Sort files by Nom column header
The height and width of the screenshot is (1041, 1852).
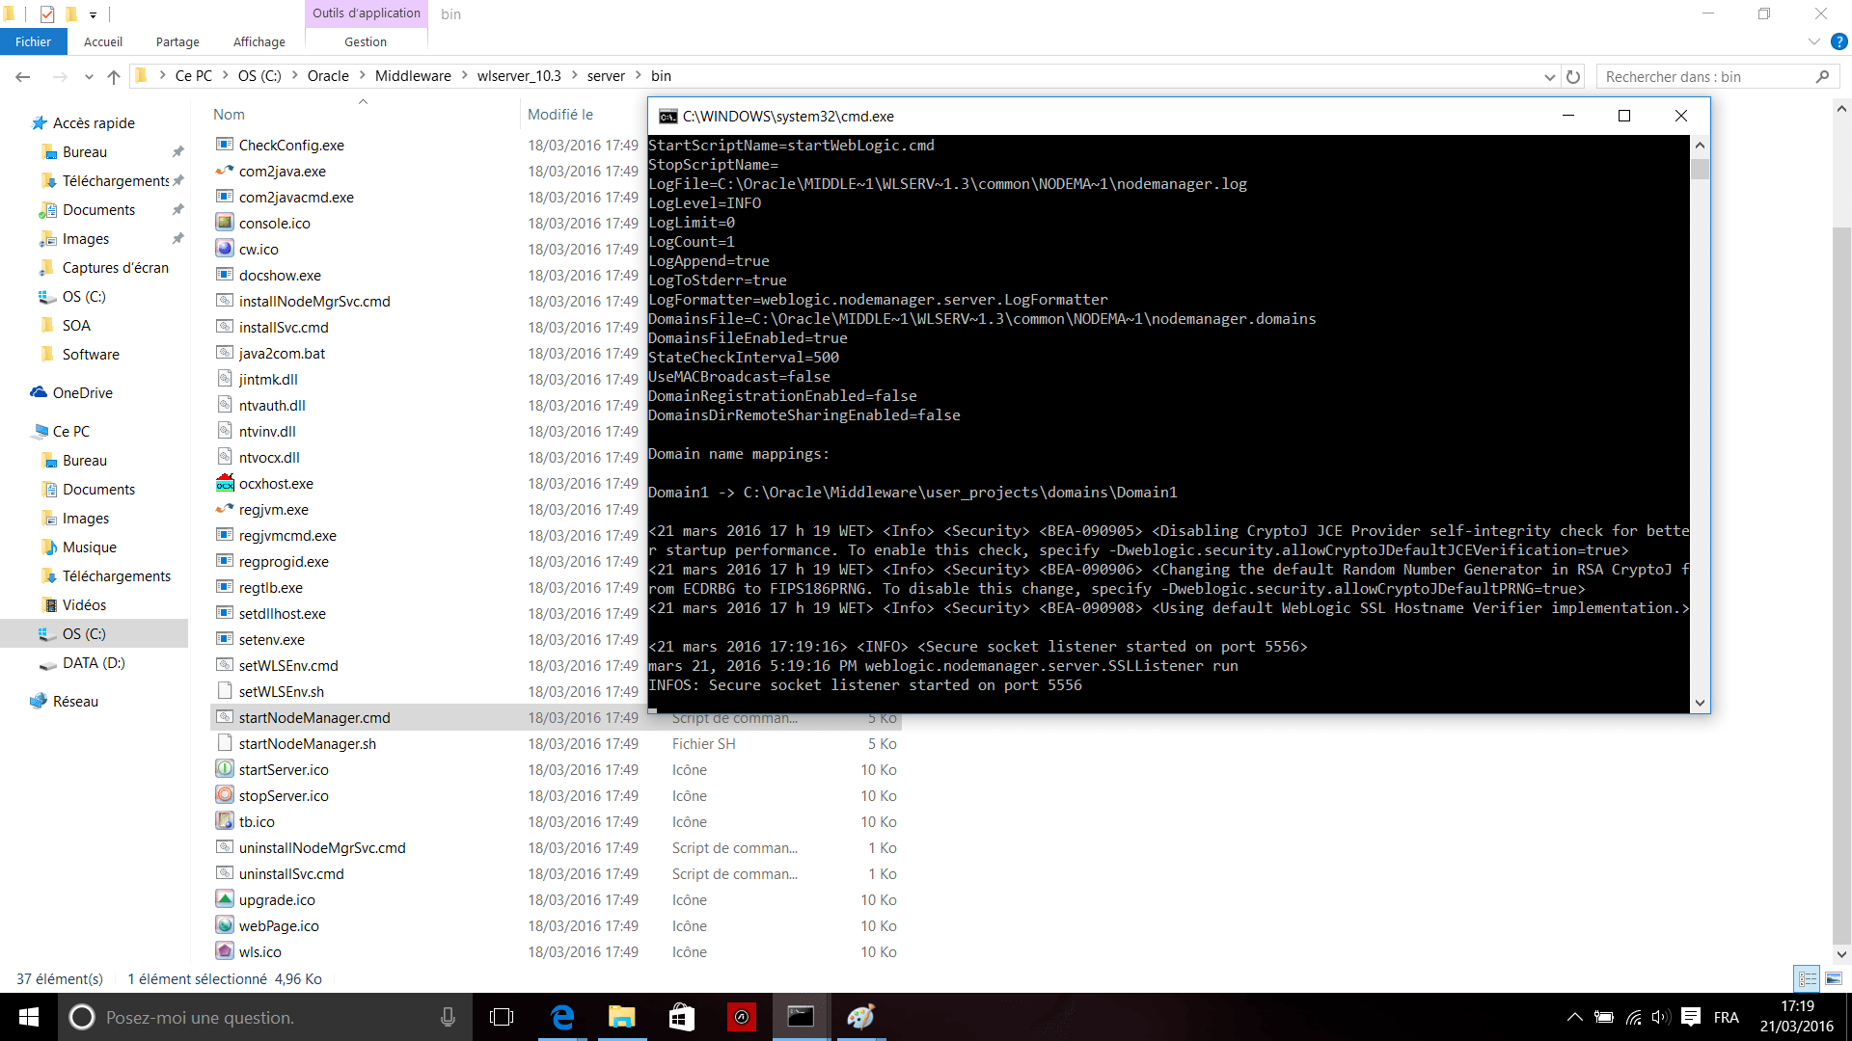[x=229, y=114]
